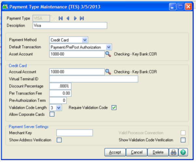This screenshot has width=196, height=162.
Task: Jump to last payment type record
Action: [82, 18]
